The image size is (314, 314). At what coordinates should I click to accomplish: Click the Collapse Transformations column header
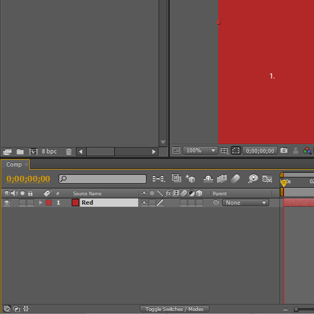pos(152,193)
